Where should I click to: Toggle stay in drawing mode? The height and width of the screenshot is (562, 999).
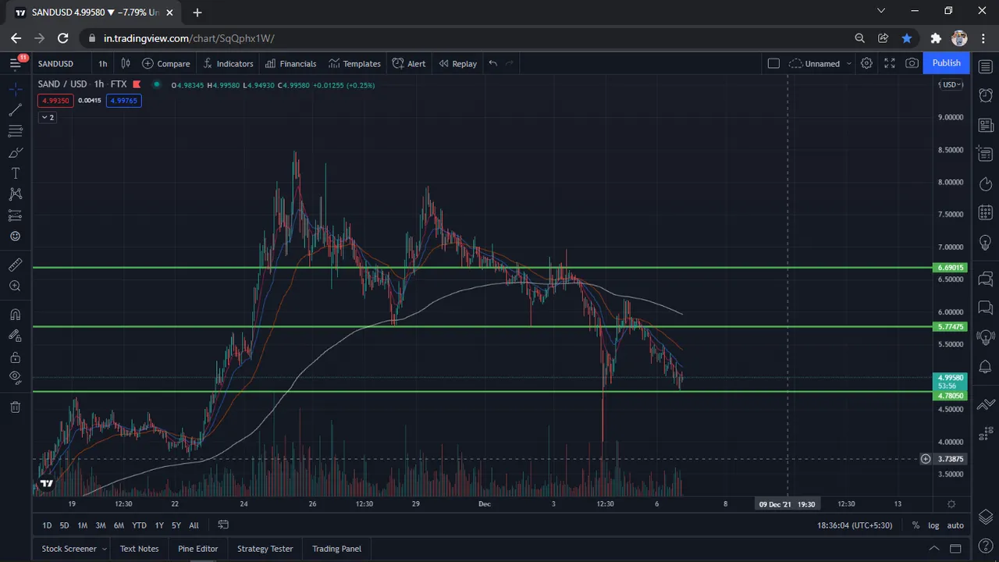(15, 336)
